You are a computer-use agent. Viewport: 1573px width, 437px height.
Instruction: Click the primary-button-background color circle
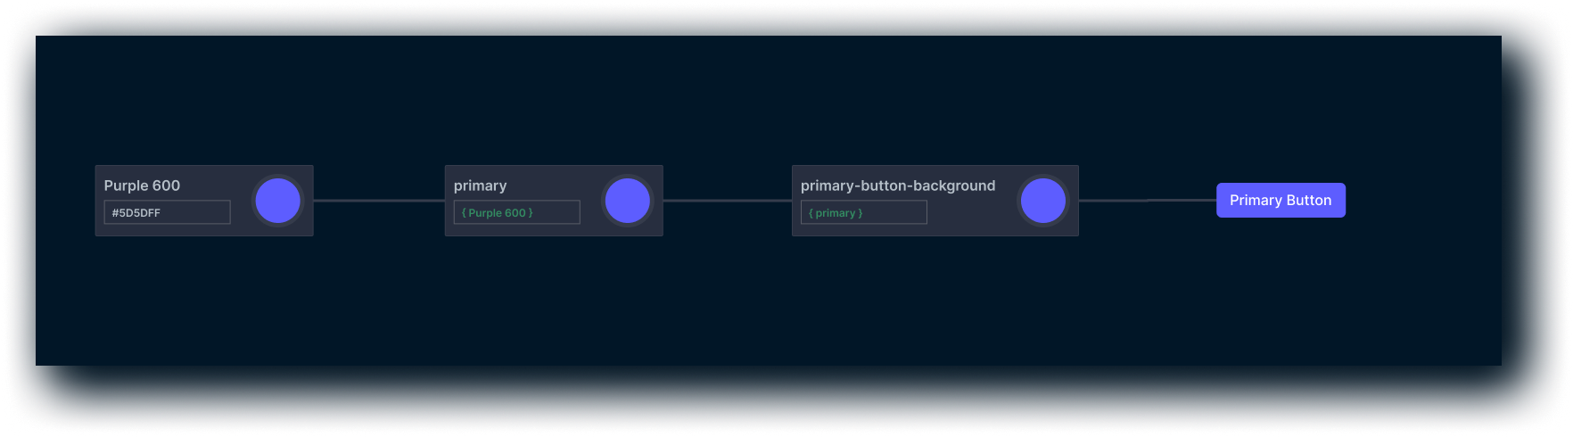[x=1042, y=201]
